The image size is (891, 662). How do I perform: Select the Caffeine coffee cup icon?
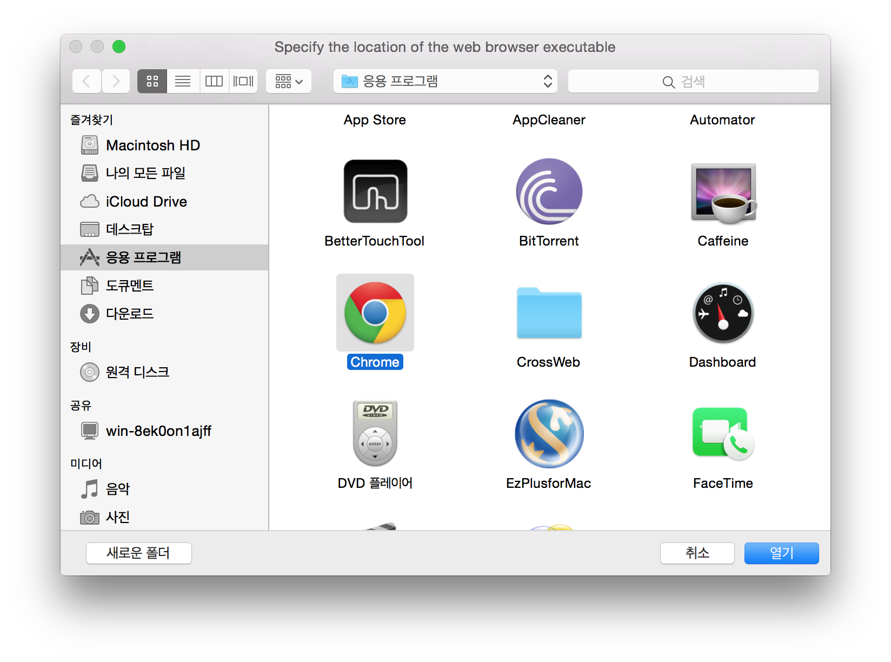pos(723,193)
